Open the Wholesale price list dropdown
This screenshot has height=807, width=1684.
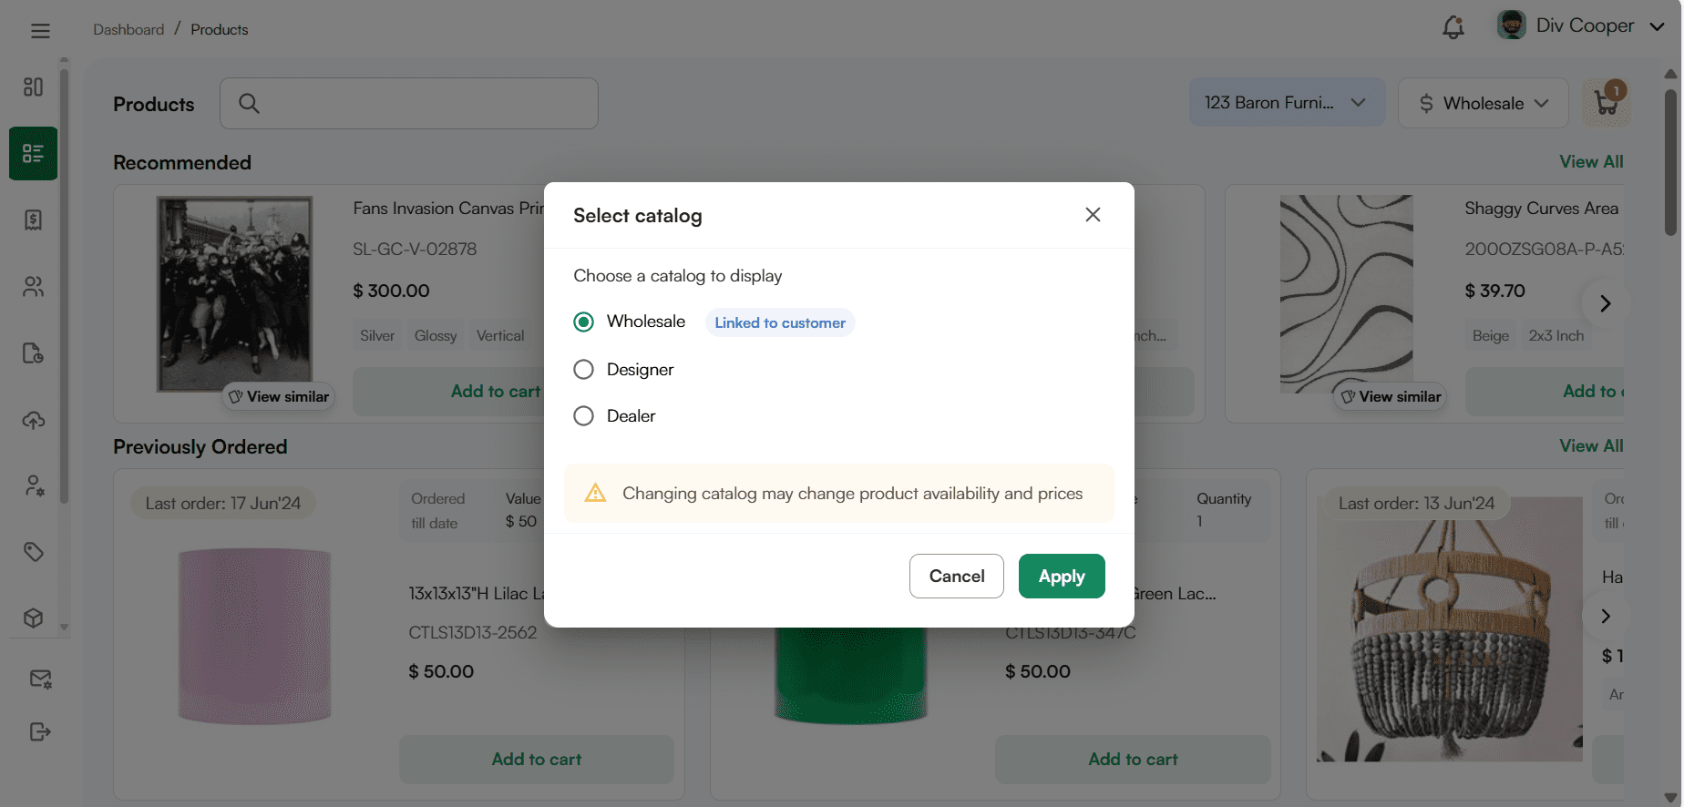click(1483, 103)
